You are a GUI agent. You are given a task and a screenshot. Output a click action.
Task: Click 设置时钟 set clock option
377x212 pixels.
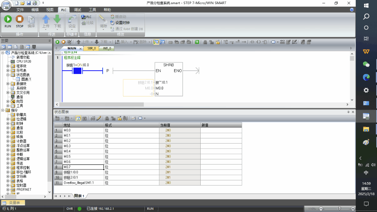coord(120,22)
